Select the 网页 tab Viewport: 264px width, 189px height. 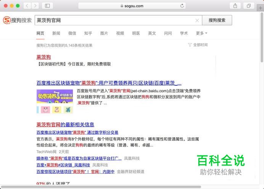[x=40, y=33]
